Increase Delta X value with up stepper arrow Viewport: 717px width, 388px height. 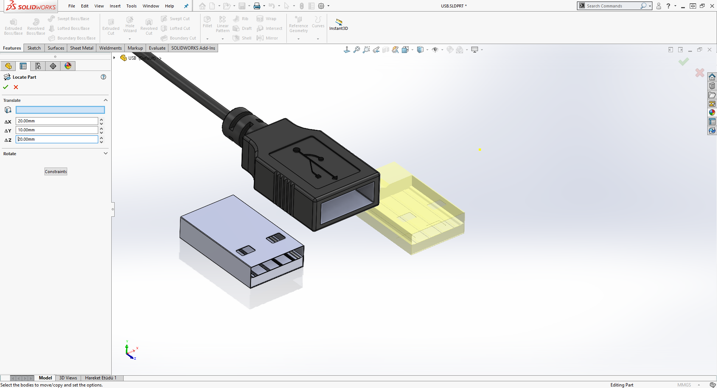click(101, 119)
